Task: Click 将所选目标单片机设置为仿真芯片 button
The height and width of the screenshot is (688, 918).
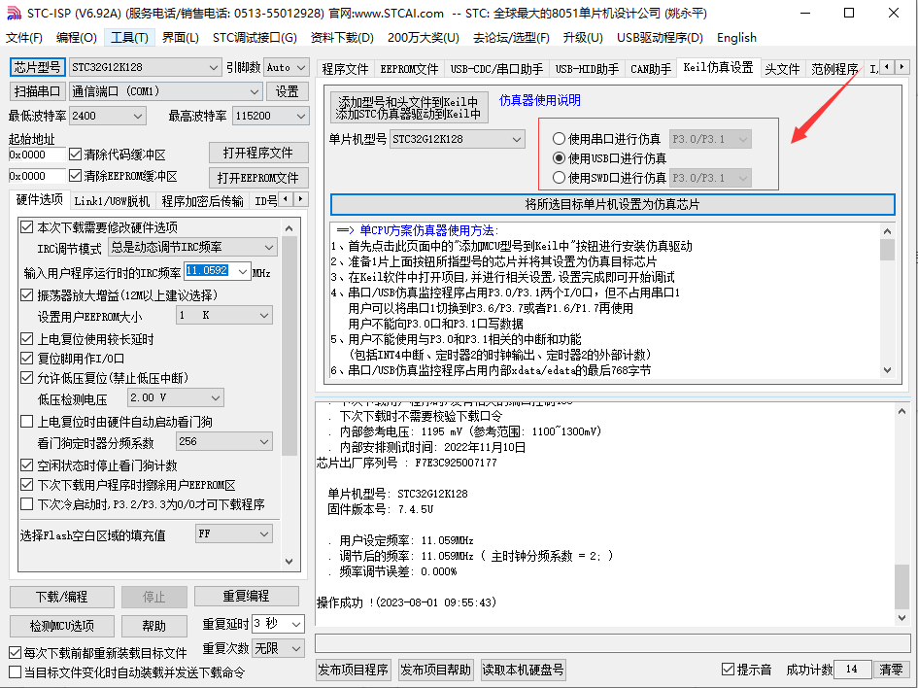Action: [612, 204]
